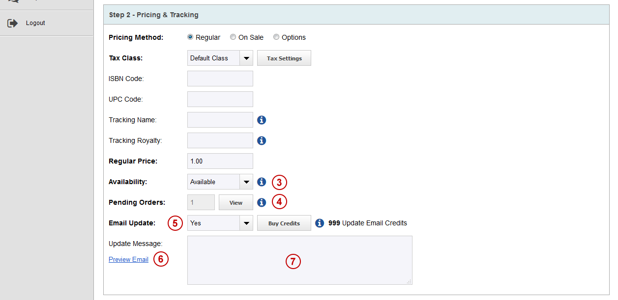Select the On Sale pricing method
Screen dimensions: 618x300
point(233,37)
